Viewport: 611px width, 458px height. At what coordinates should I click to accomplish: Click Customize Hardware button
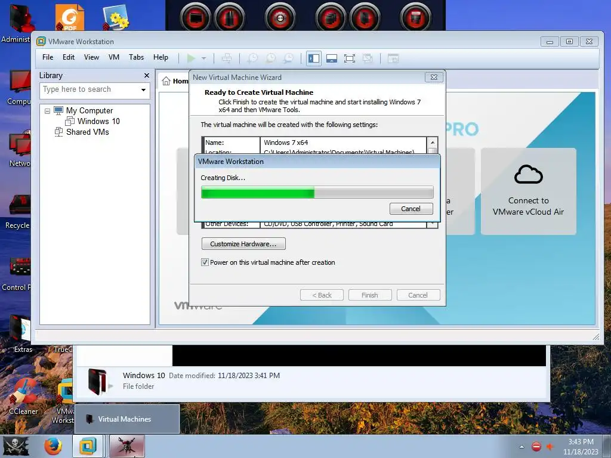coord(243,244)
